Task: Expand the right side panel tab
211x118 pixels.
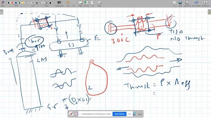Action: [x=209, y=12]
